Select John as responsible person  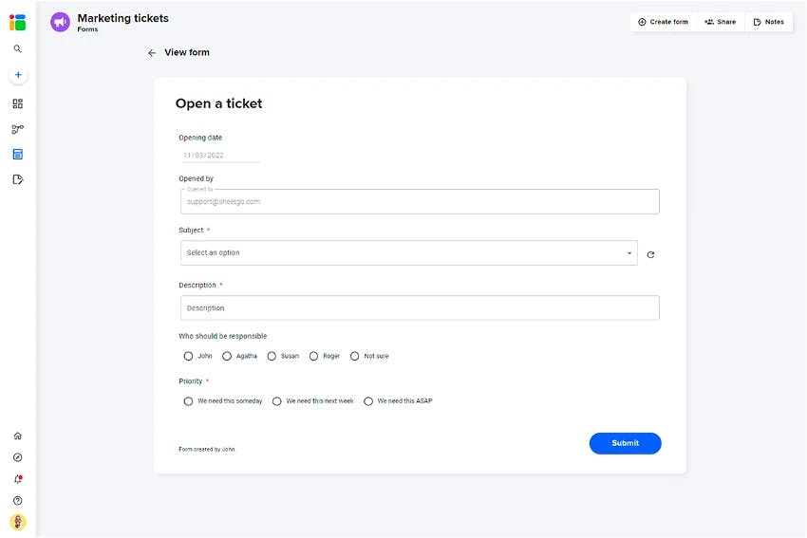coord(188,356)
